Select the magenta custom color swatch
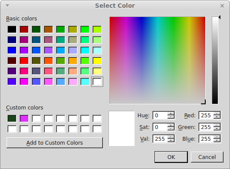 point(24,119)
